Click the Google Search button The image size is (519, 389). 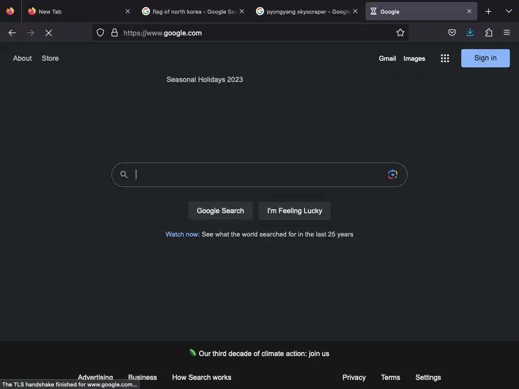tap(220, 211)
